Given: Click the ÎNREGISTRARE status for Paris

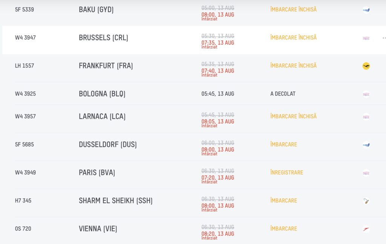Looking at the screenshot, I should pos(287,172).
